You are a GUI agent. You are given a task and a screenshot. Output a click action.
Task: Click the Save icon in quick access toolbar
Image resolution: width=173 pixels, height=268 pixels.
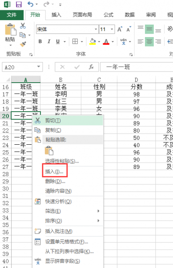(19, 4)
